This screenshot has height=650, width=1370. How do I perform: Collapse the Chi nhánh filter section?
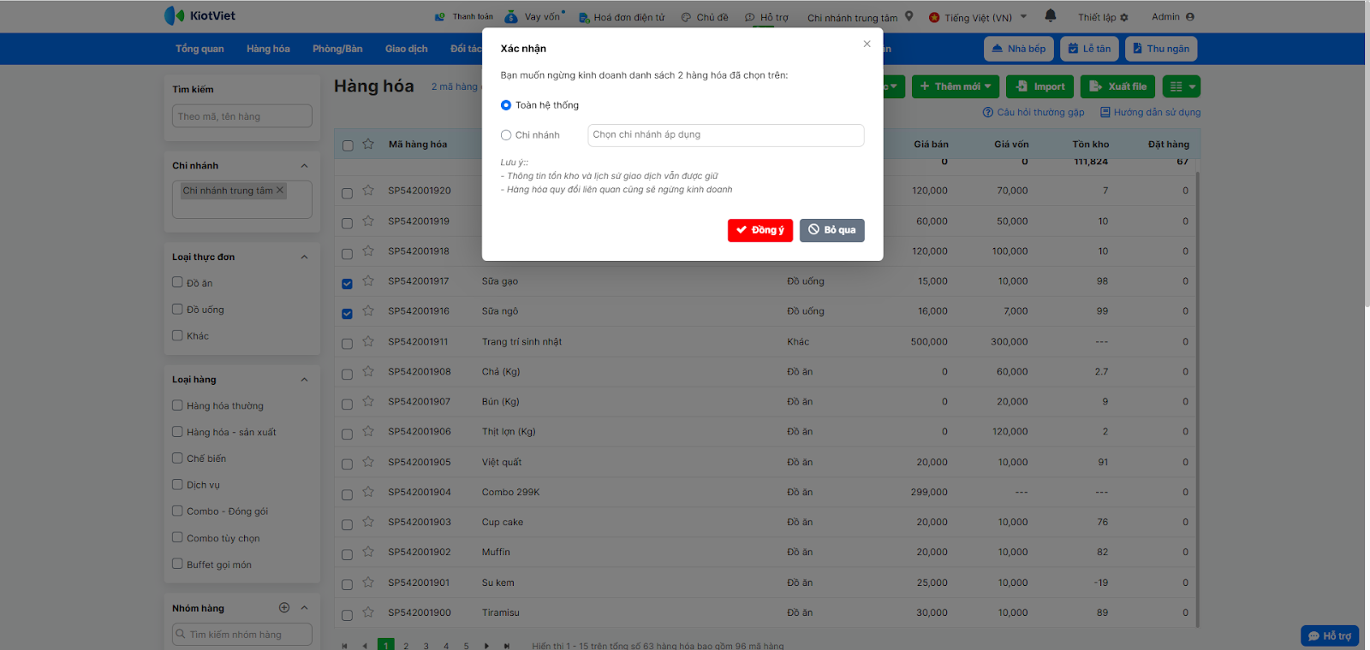click(x=304, y=166)
